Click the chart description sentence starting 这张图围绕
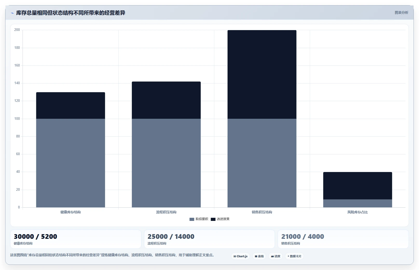 [113, 255]
